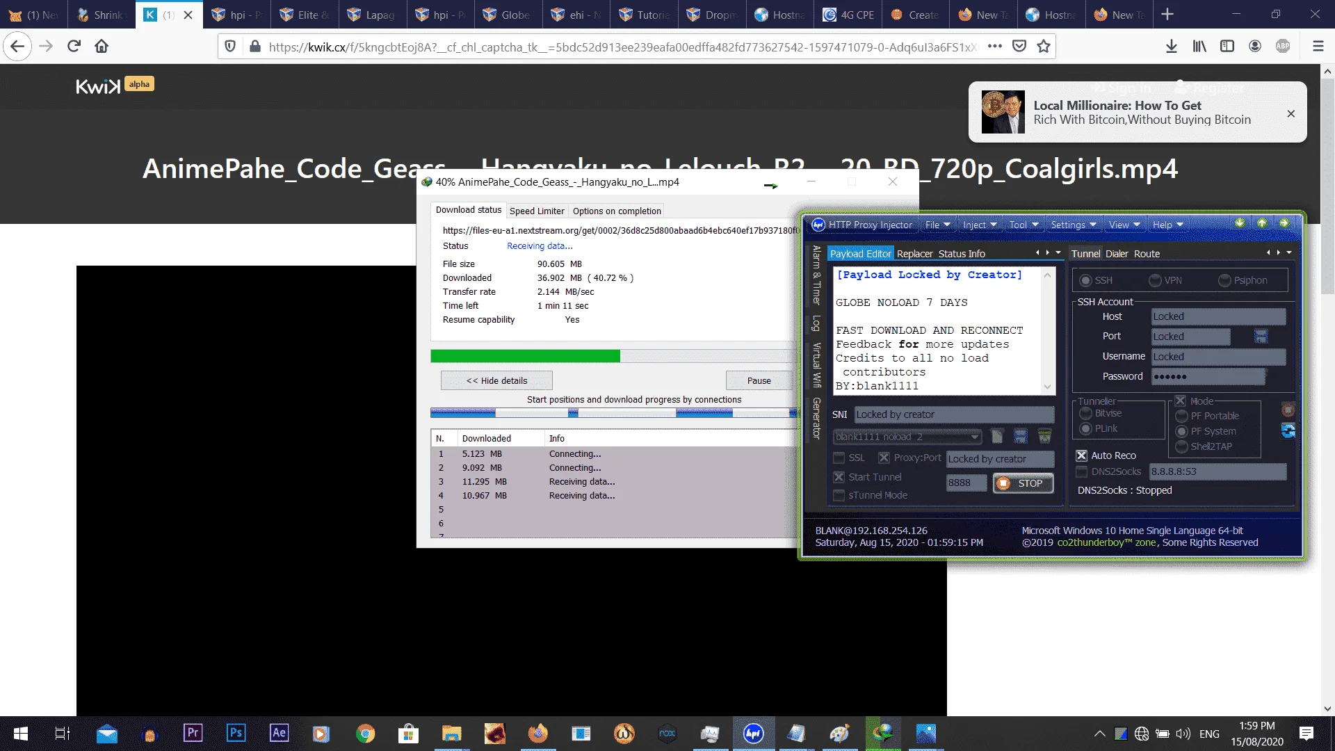
Task: Open Adobe Photoshop from taskbar
Action: pos(236,733)
